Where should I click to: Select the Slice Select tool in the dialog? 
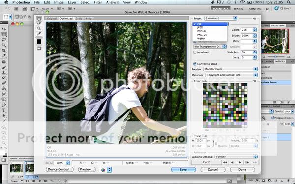coord(39,24)
